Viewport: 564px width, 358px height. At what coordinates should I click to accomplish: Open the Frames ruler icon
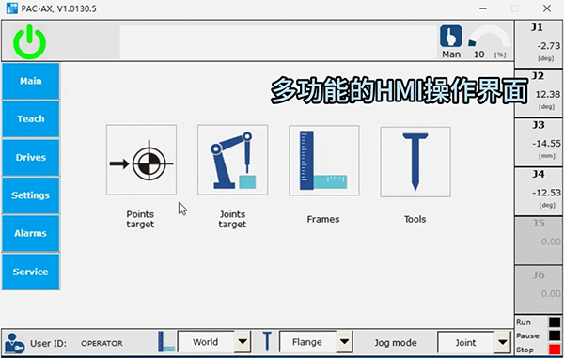[x=324, y=161]
